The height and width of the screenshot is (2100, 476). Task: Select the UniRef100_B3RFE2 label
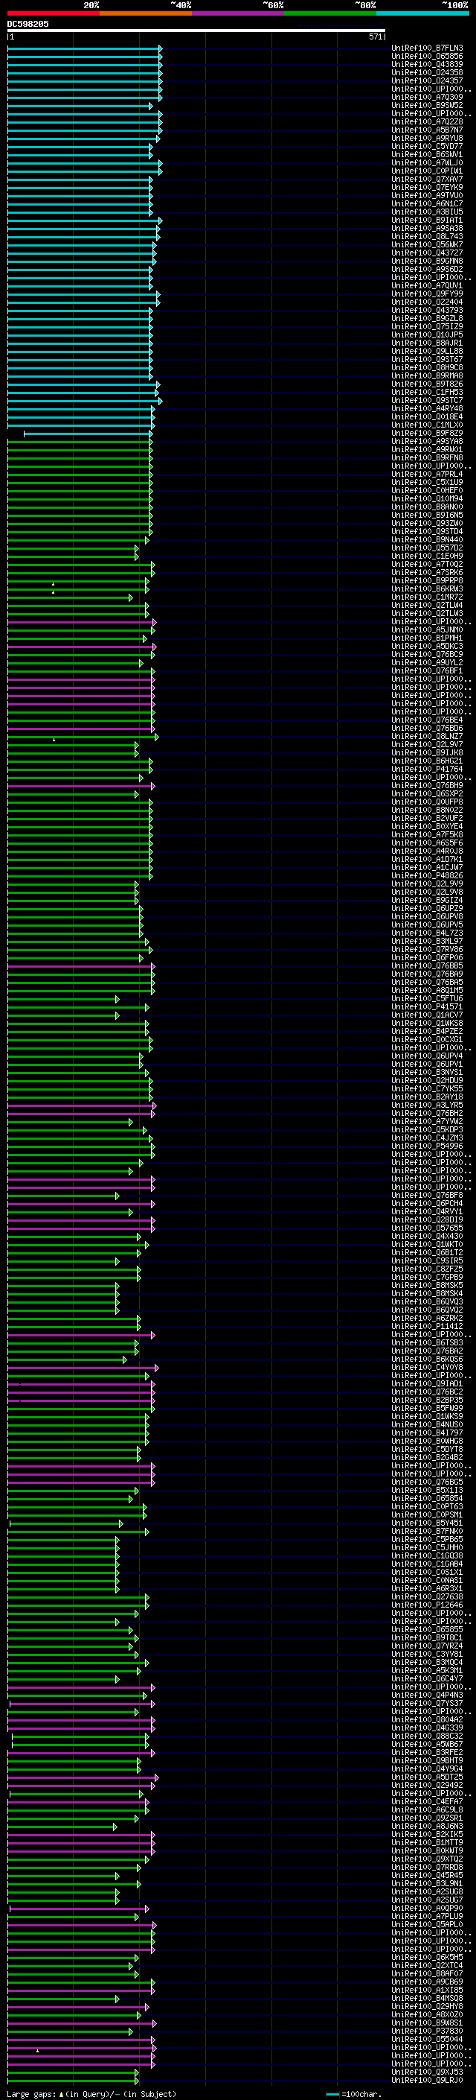pyautogui.click(x=427, y=1752)
